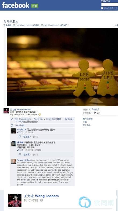
Task: Click the like thumb showing 109 likes
Action: (x=18, y=150)
